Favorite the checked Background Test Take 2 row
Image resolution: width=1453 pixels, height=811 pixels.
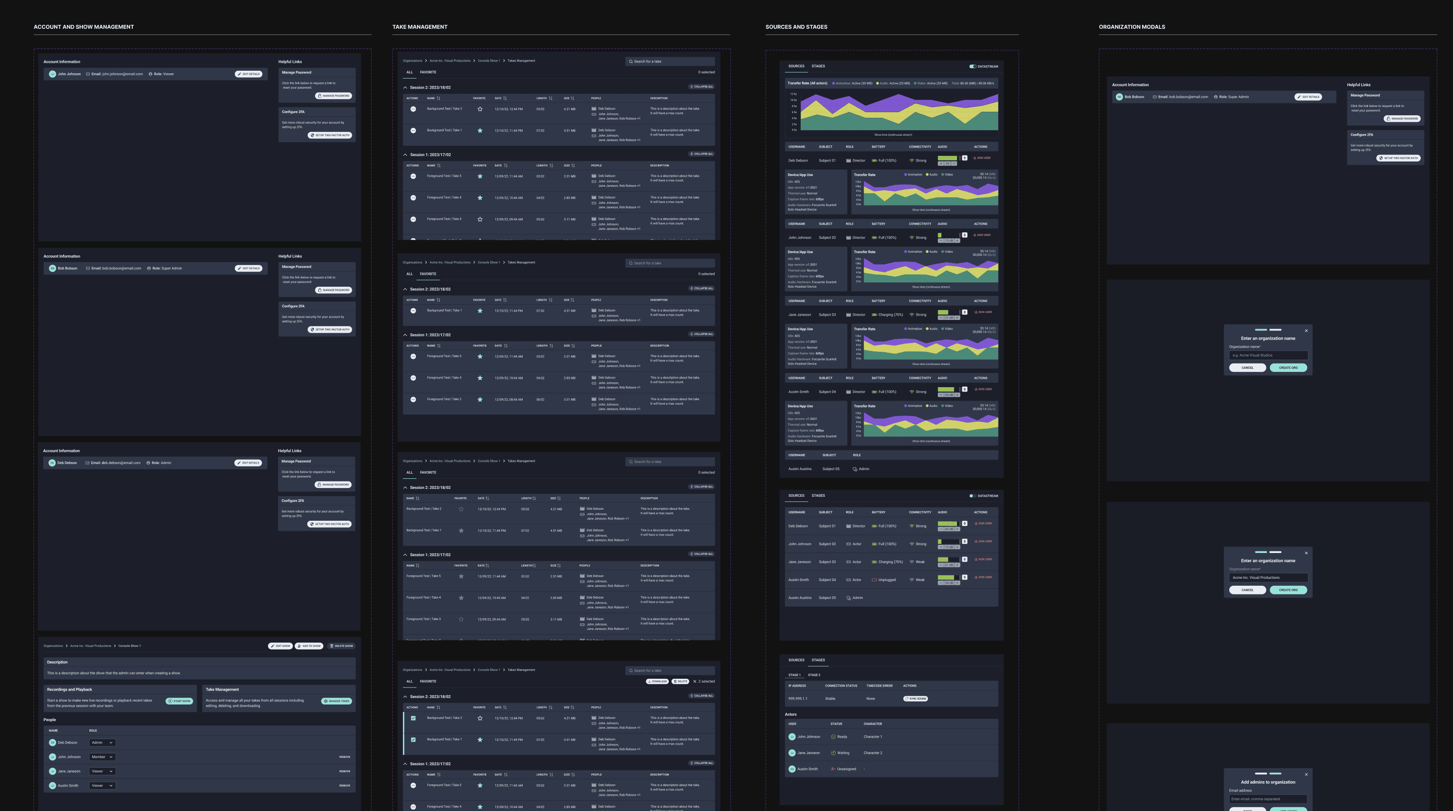(480, 718)
